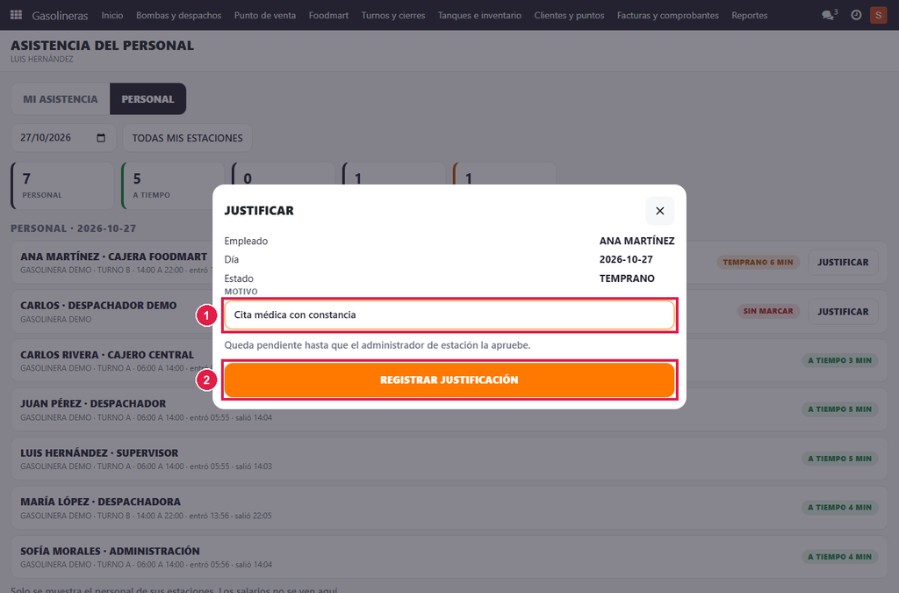Click the Justificar dialog heading
The width and height of the screenshot is (899, 593).
pos(259,211)
